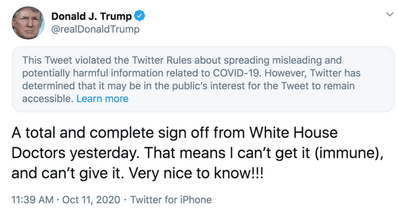The width and height of the screenshot is (398, 209).
Task: Follow the Learn more link
Action: coord(102,99)
